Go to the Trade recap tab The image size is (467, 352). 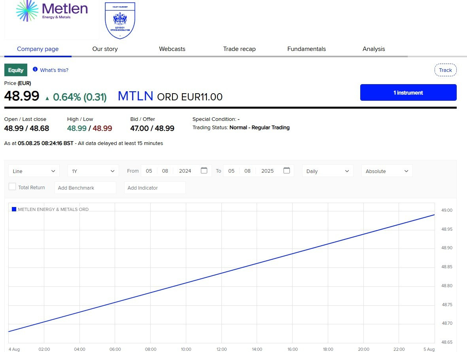pos(240,49)
